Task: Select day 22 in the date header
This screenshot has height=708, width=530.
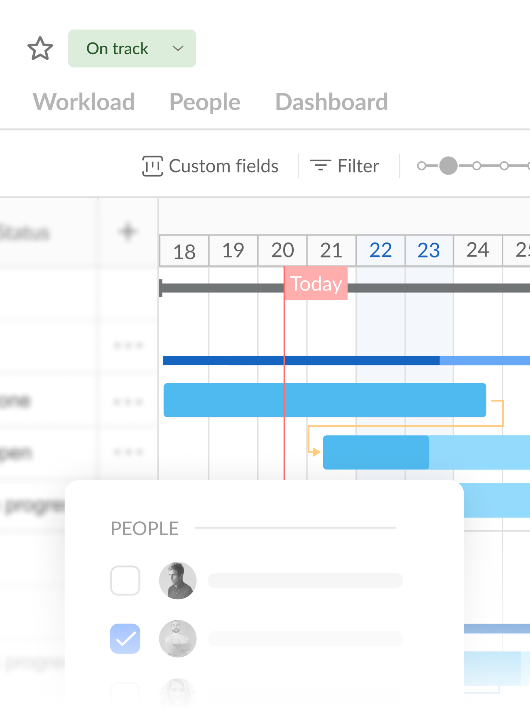Action: click(x=381, y=251)
